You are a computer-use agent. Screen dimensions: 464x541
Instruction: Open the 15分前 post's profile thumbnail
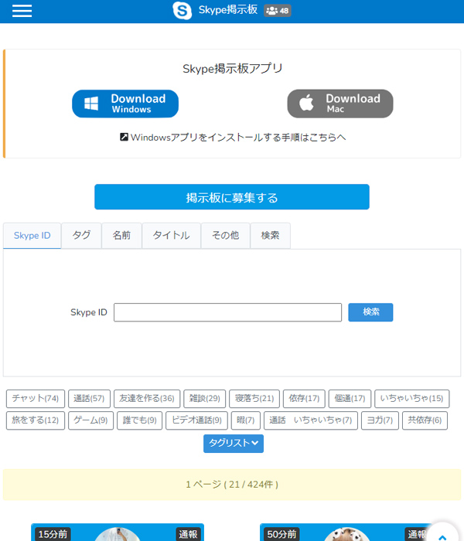pyautogui.click(x=118, y=534)
